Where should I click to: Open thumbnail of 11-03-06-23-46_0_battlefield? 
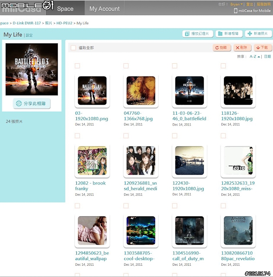(x=190, y=90)
